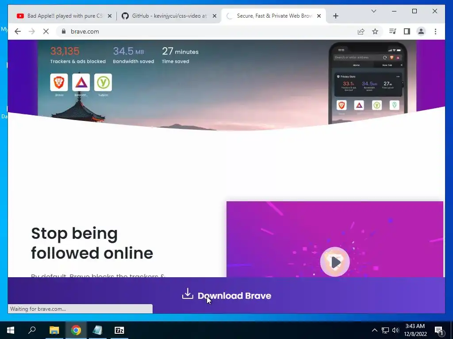The height and width of the screenshot is (339, 453).
Task: Open Windows taskbar search
Action: click(32, 330)
